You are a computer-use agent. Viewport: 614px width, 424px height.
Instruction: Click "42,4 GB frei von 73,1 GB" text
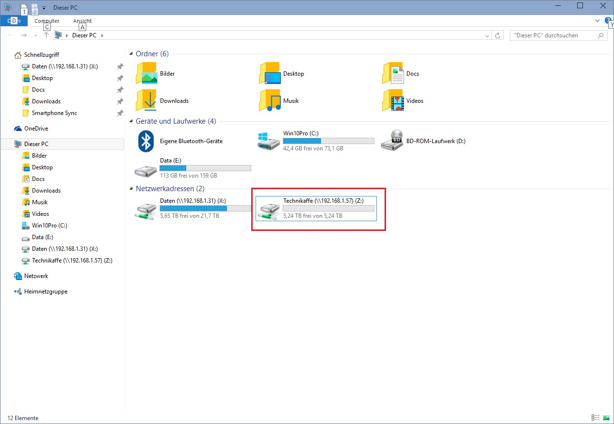313,148
